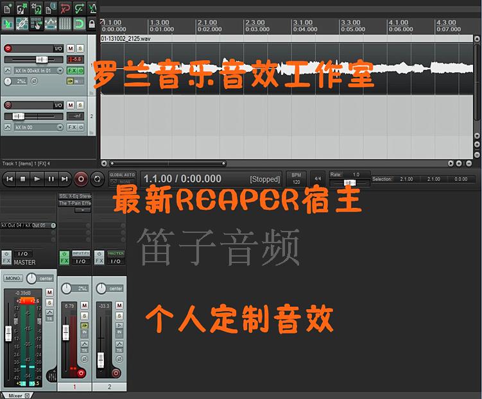Arm track 1 for recording in the track panel
The image size is (482, 399).
click(8, 48)
